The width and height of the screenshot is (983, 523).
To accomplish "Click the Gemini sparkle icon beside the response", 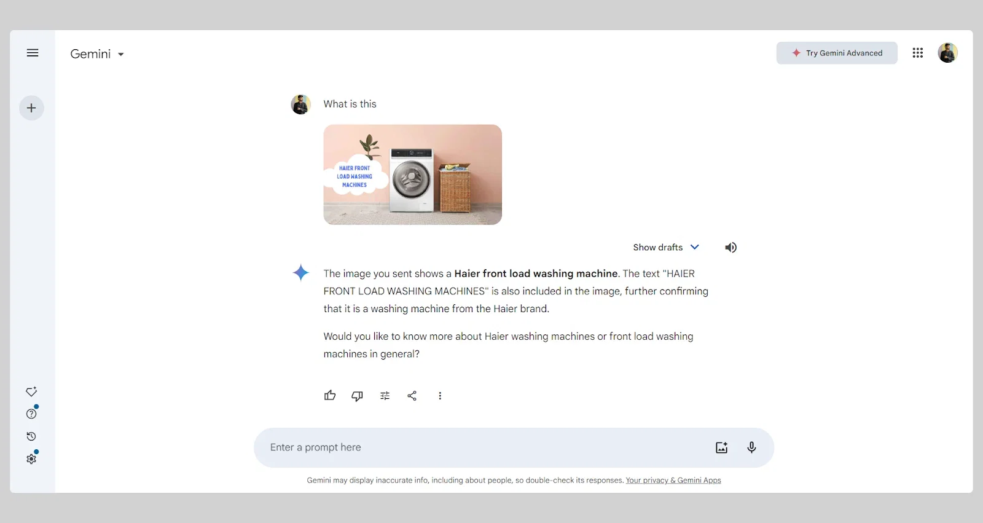I will 301,272.
